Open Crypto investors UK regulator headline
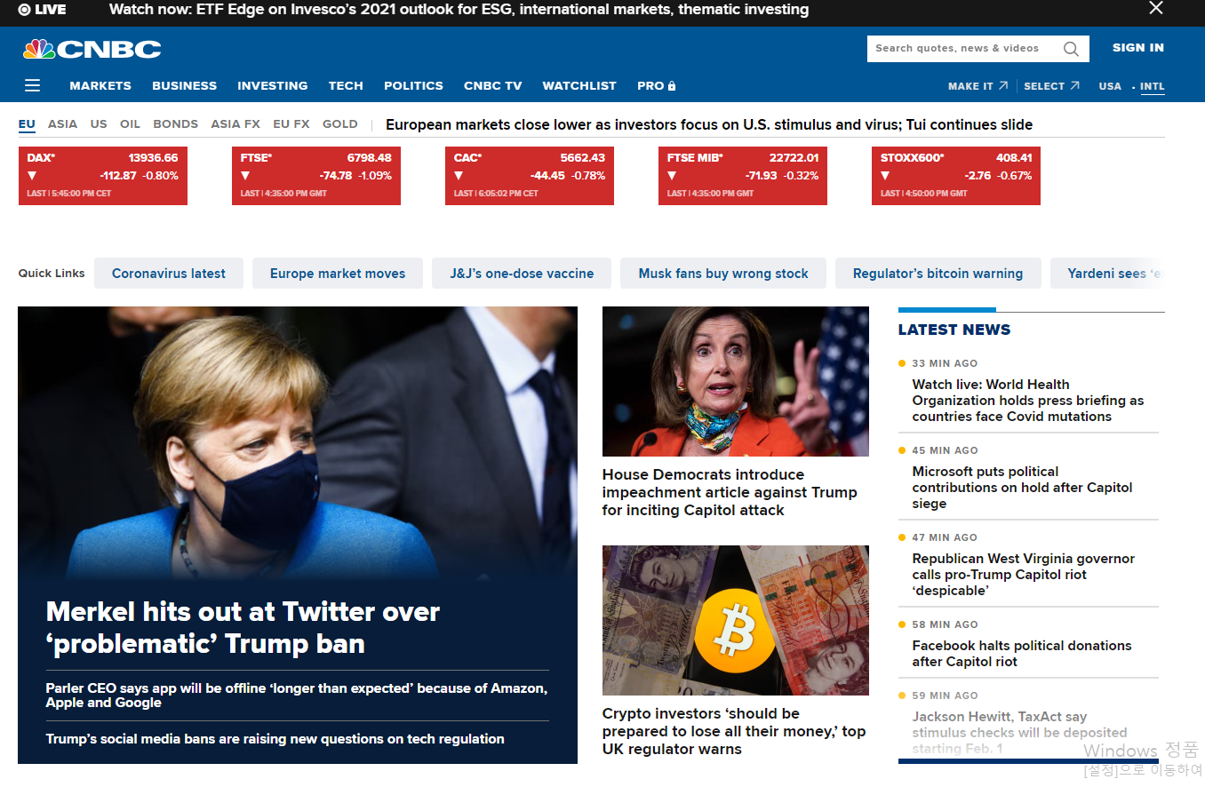The image size is (1205, 795). click(734, 731)
